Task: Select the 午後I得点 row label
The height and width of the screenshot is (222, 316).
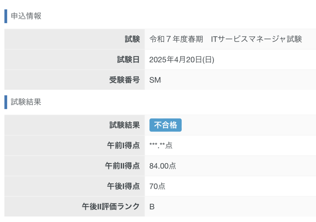Action: 123,186
